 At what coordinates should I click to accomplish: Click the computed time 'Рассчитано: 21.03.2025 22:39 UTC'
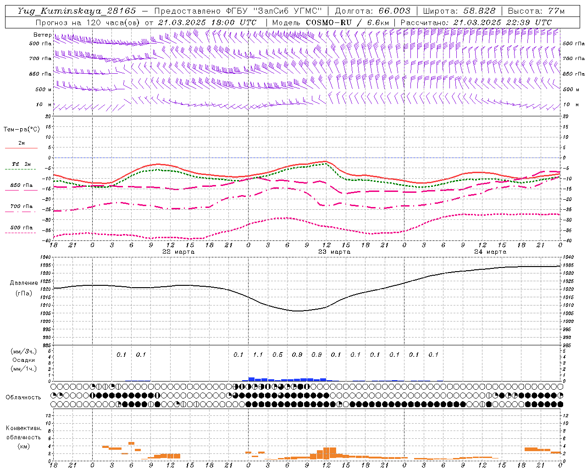pos(476,22)
